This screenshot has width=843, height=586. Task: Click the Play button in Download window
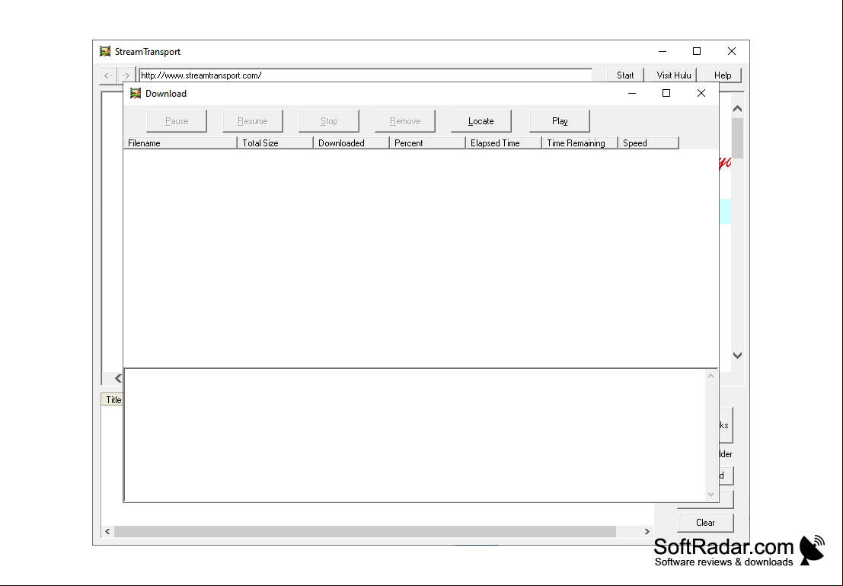tap(560, 121)
